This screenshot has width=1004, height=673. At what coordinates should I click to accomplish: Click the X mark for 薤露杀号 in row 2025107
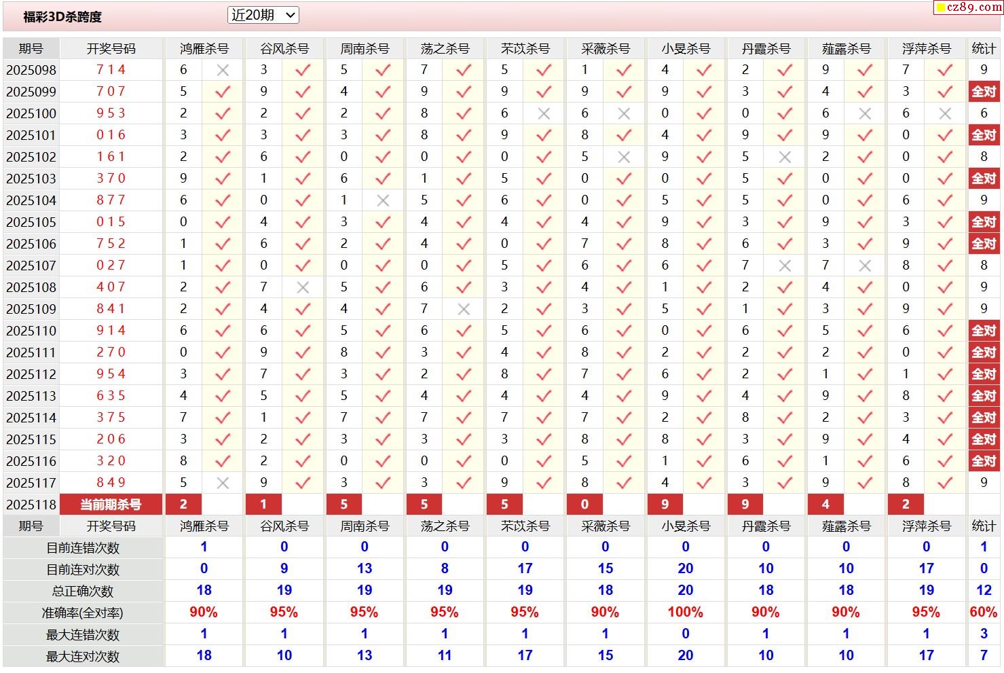pyautogui.click(x=865, y=266)
